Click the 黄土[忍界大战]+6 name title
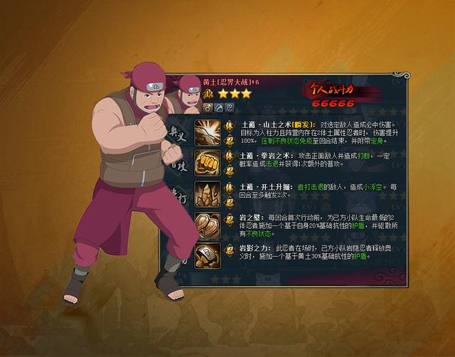Image resolution: width=455 pixels, height=357 pixels. pos(231,82)
